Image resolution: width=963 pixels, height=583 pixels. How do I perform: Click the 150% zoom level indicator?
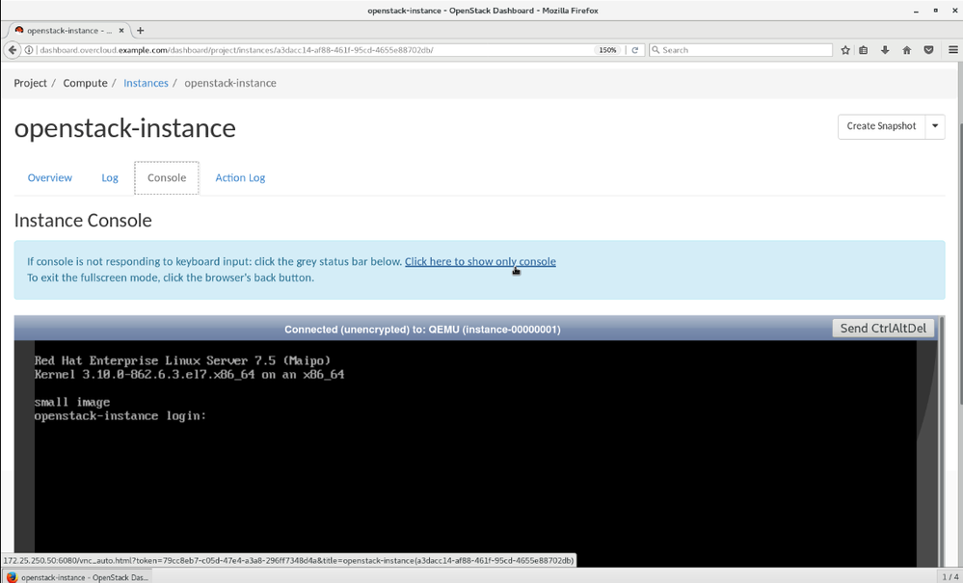(x=607, y=50)
